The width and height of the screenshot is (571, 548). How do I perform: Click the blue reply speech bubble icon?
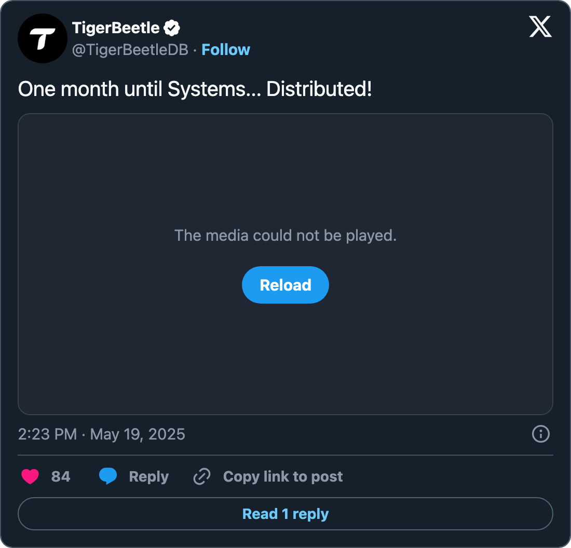(x=108, y=476)
